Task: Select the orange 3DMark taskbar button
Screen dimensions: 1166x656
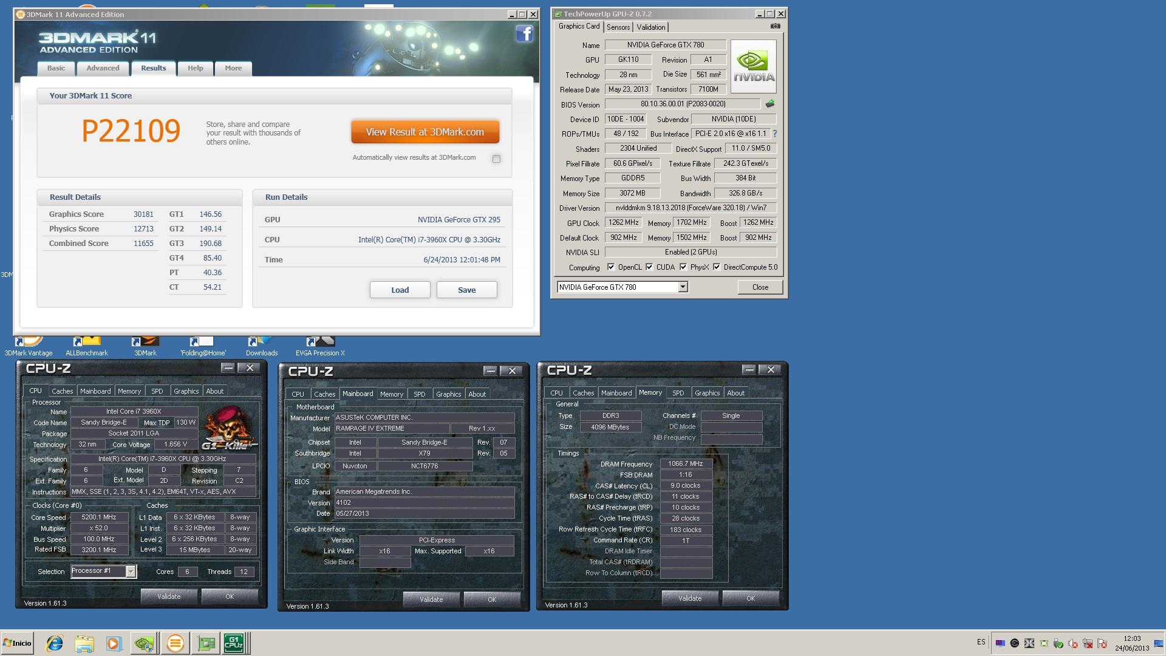Action: click(x=175, y=643)
